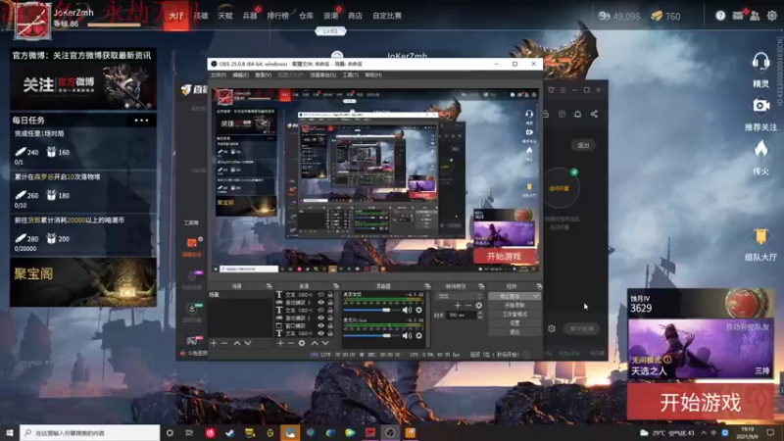Image resolution: width=784 pixels, height=441 pixels.
Task: Open OBS 帮助(H) menu
Action: point(373,75)
